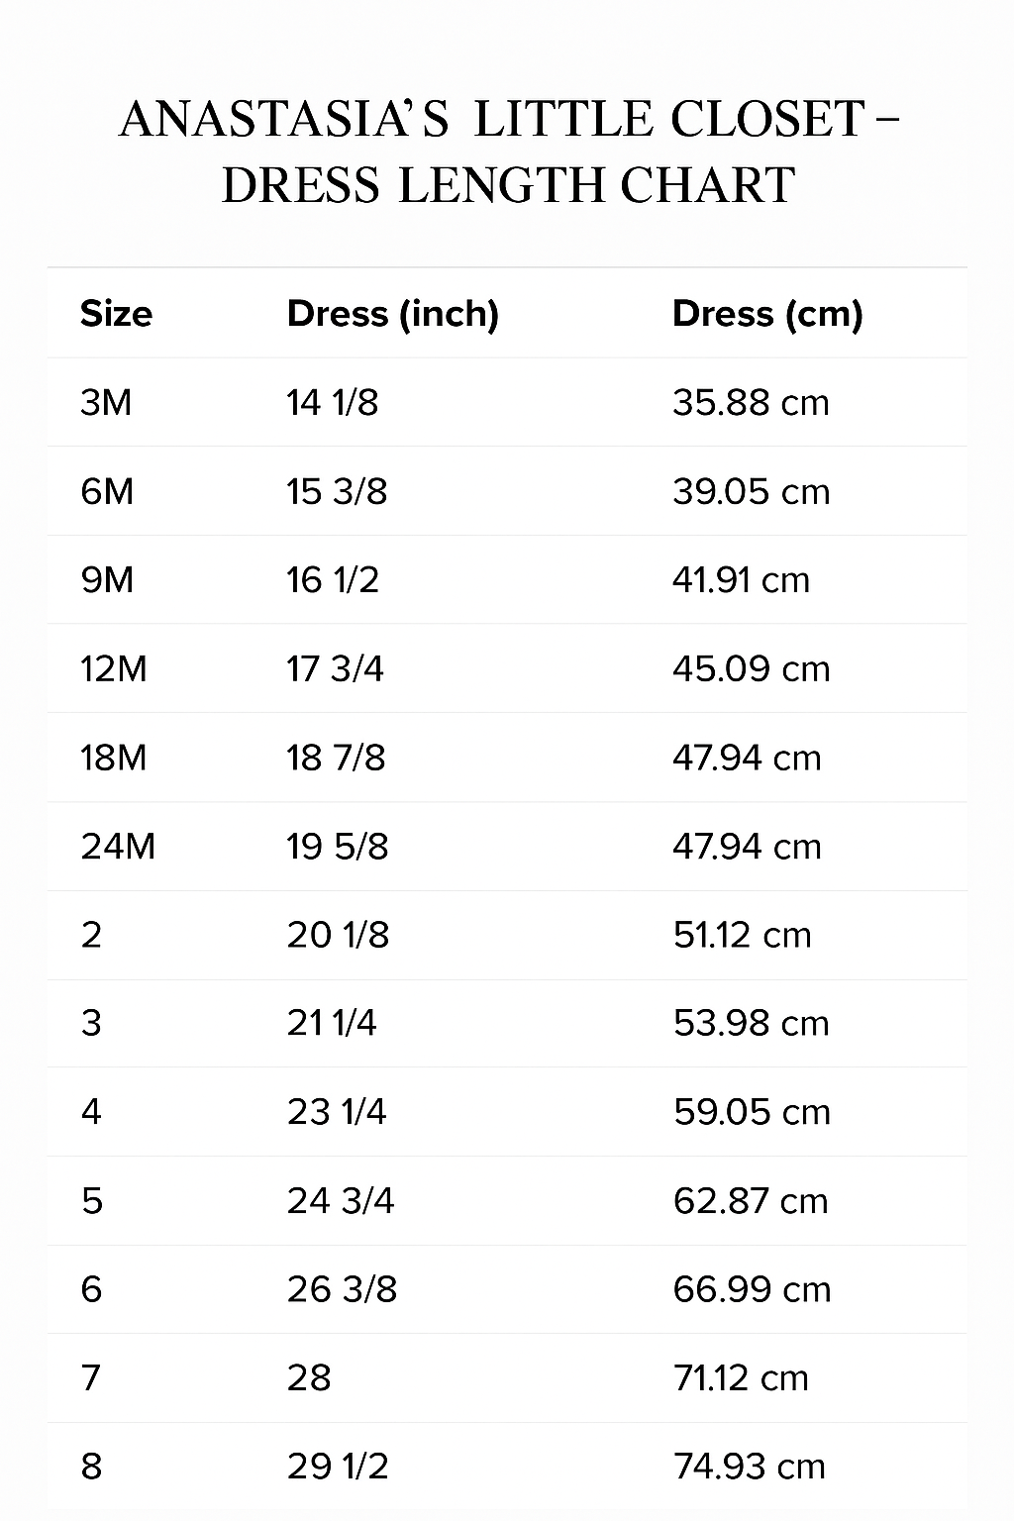Select the 39.05 cm measurement

click(751, 491)
